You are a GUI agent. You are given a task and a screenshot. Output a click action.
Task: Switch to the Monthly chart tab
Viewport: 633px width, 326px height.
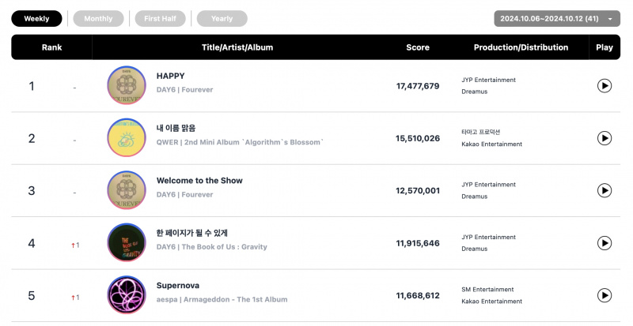tap(98, 18)
